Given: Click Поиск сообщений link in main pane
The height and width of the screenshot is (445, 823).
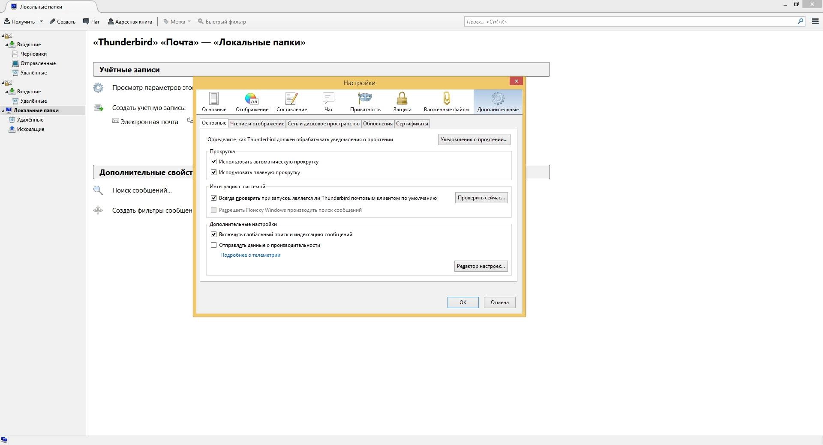Looking at the screenshot, I should (x=142, y=190).
